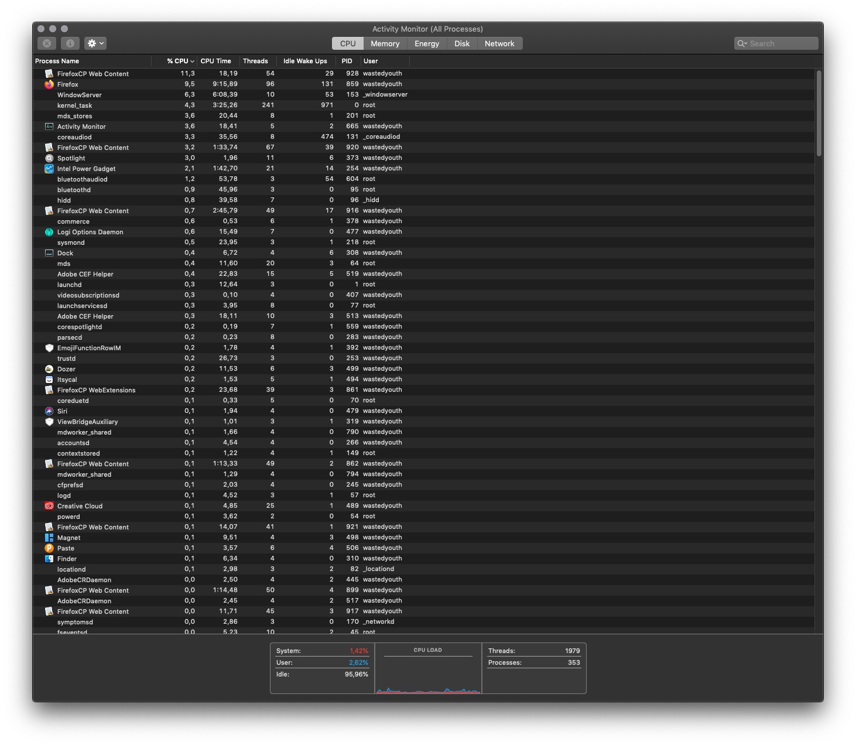Select the kernel_task process row
Image resolution: width=856 pixels, height=745 pixels.
click(x=423, y=105)
